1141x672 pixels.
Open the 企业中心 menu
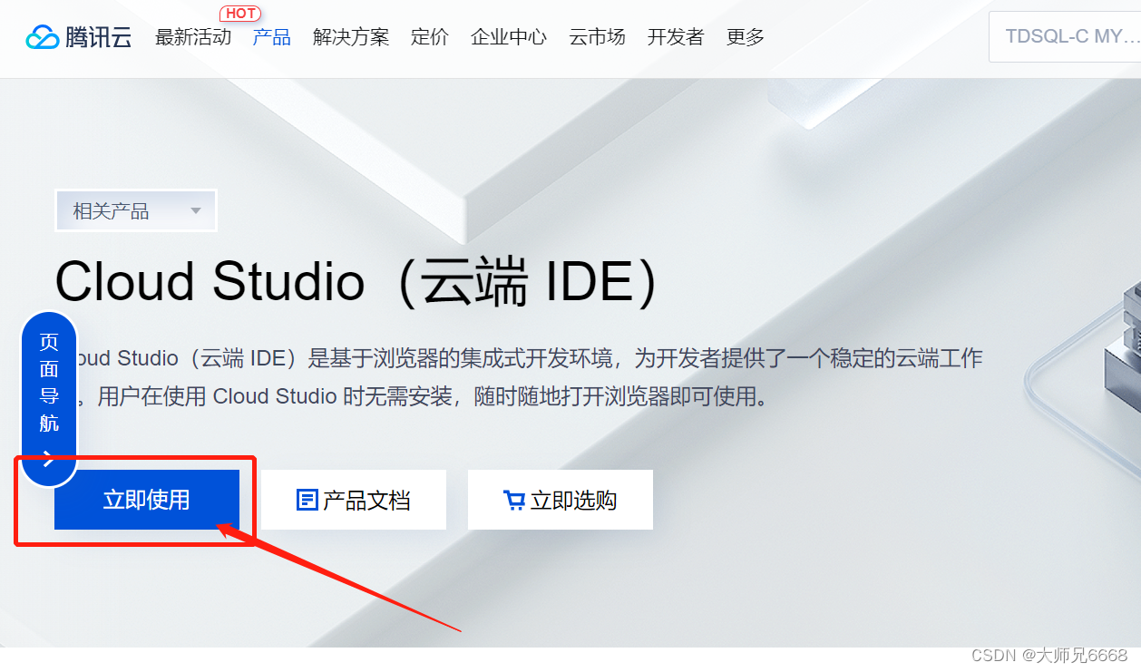(509, 37)
